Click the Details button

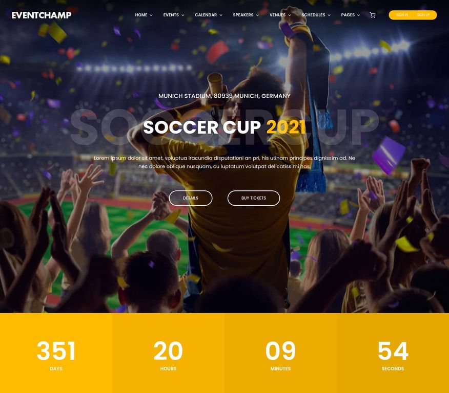pyautogui.click(x=191, y=198)
